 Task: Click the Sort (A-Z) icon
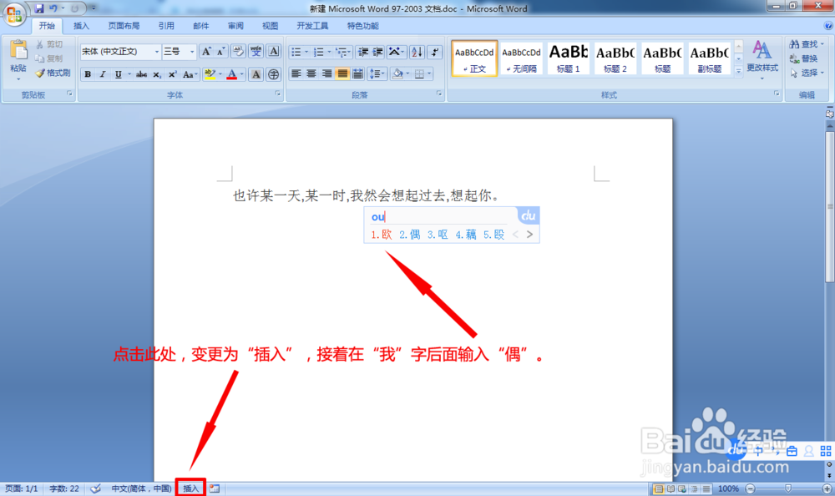pos(417,52)
